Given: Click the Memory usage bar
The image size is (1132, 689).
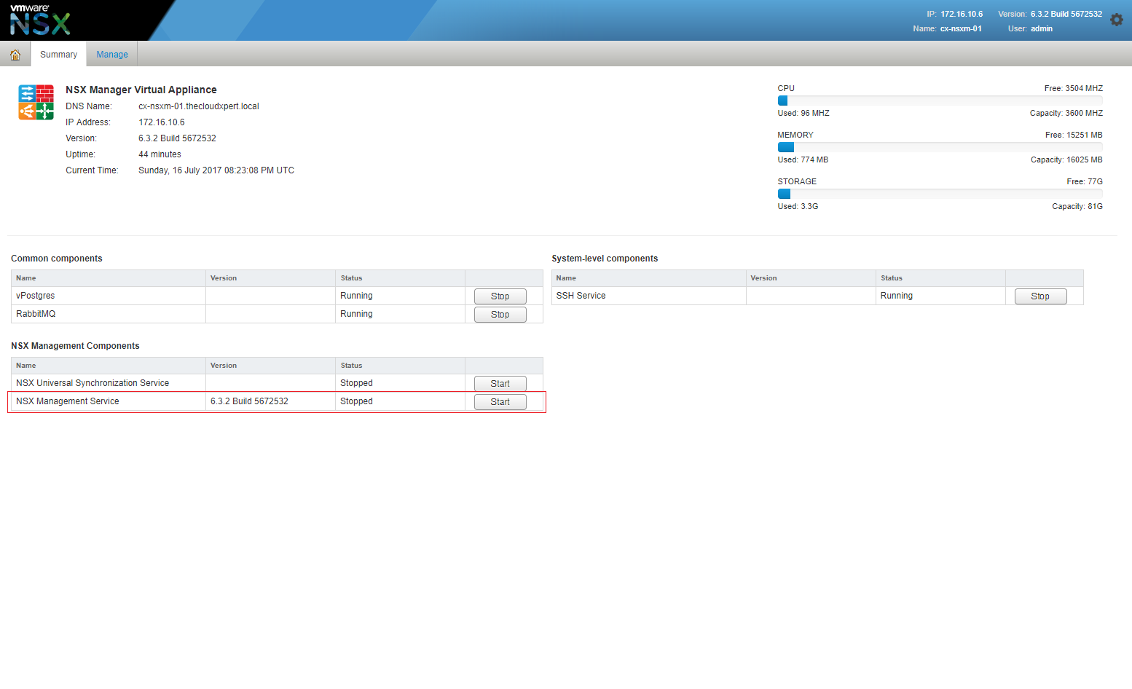Looking at the screenshot, I should pyautogui.click(x=940, y=147).
